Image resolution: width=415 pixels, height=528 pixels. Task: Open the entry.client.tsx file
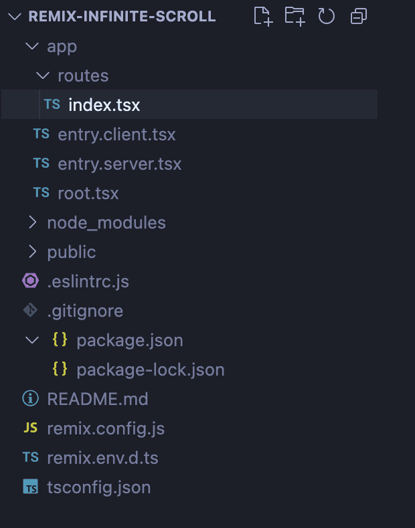pos(116,134)
